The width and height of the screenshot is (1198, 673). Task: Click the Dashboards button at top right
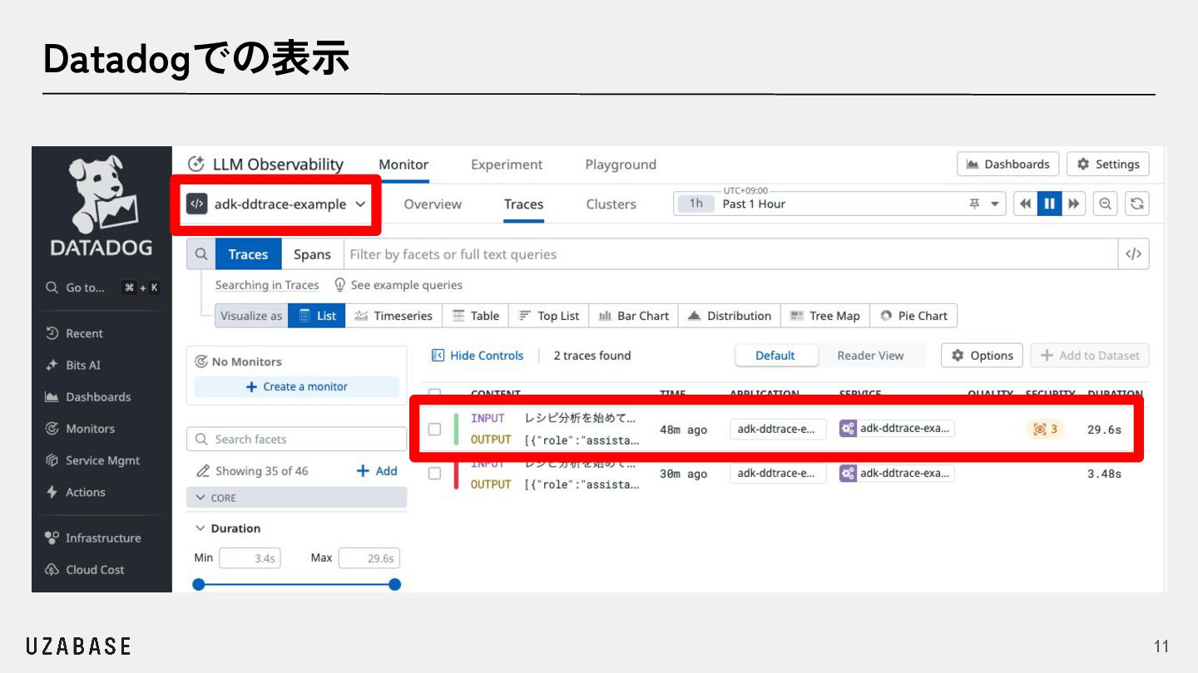(x=1007, y=164)
